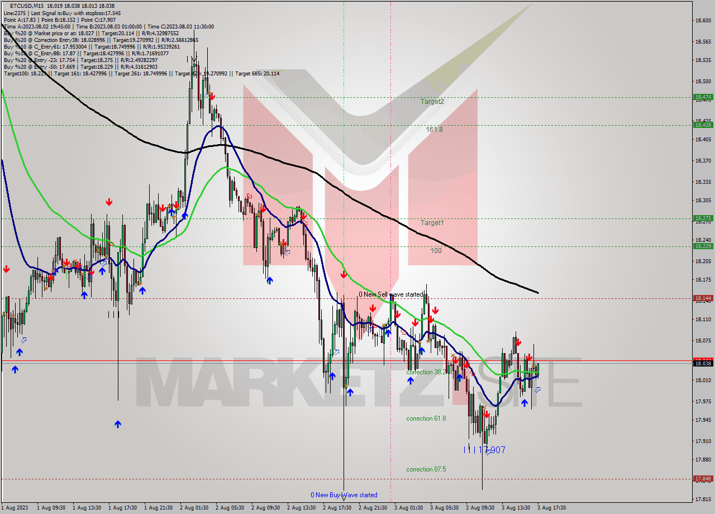Click the '1 Aug 17:30' time axis label
Viewport: 715px width, 514px height.
click(122, 508)
